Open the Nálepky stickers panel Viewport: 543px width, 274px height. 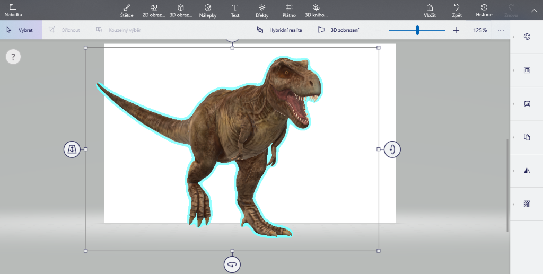coord(207,10)
